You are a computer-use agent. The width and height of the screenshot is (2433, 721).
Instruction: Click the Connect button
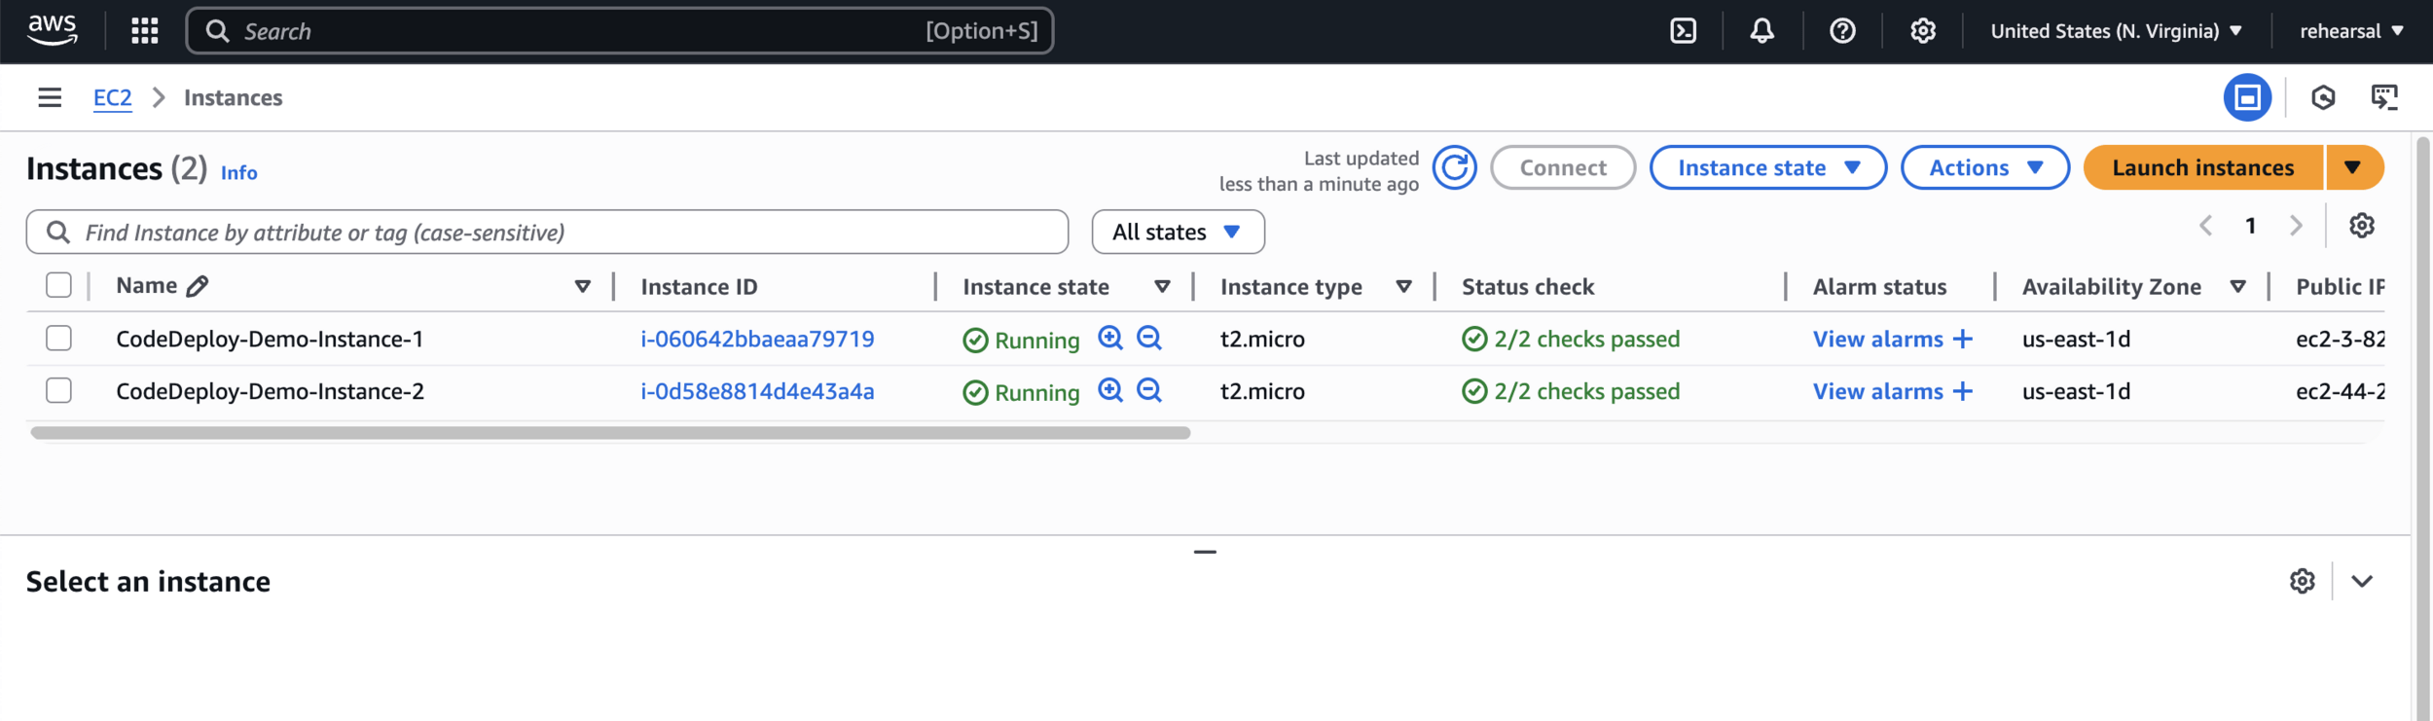[1563, 167]
